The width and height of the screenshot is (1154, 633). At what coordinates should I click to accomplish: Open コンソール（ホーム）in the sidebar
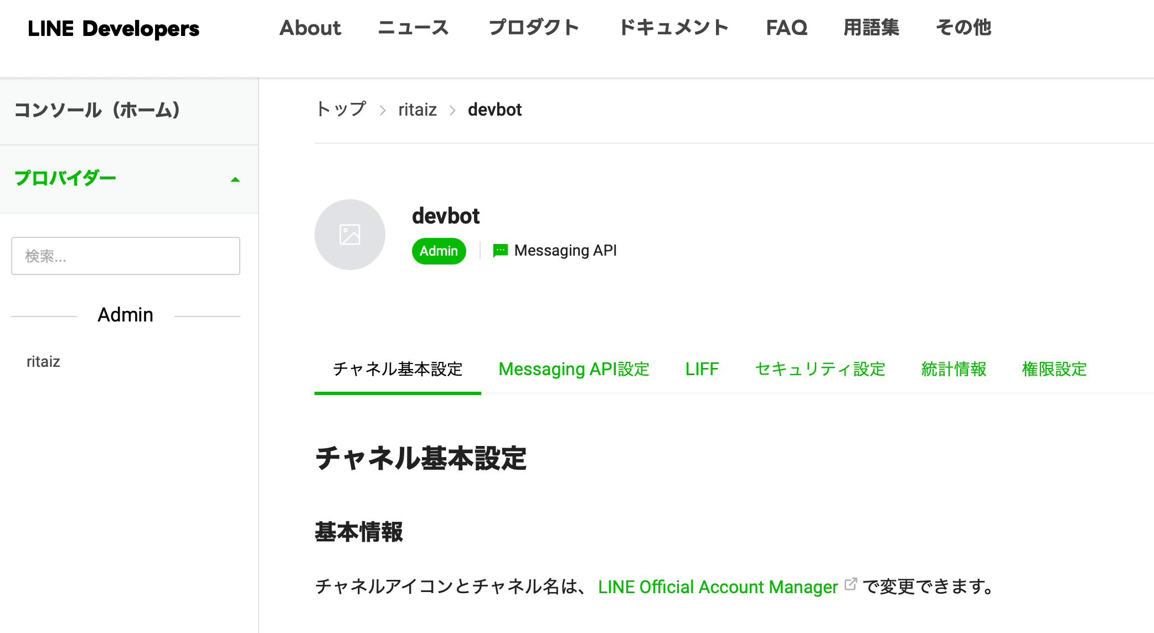(97, 110)
